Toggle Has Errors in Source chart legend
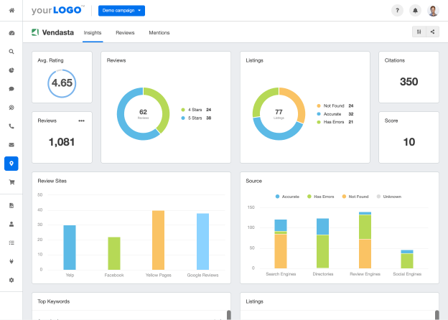The height and width of the screenshot is (320, 448). coord(320,197)
